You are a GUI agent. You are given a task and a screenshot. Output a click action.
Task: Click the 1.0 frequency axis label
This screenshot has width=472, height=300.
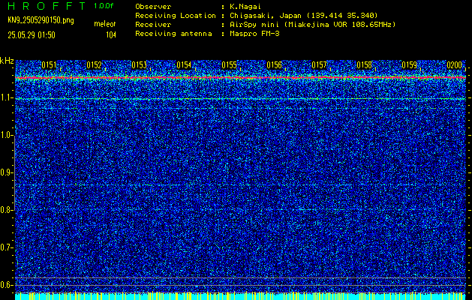6,136
